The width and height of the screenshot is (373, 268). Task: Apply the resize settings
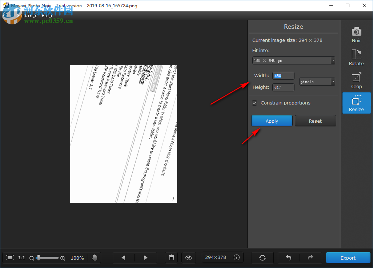click(272, 121)
